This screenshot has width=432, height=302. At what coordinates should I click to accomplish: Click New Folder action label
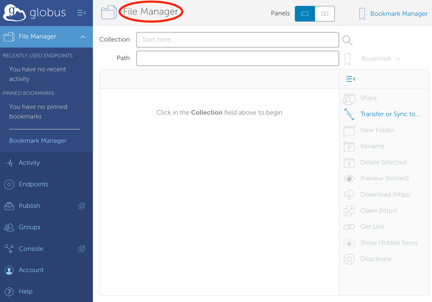(x=377, y=130)
